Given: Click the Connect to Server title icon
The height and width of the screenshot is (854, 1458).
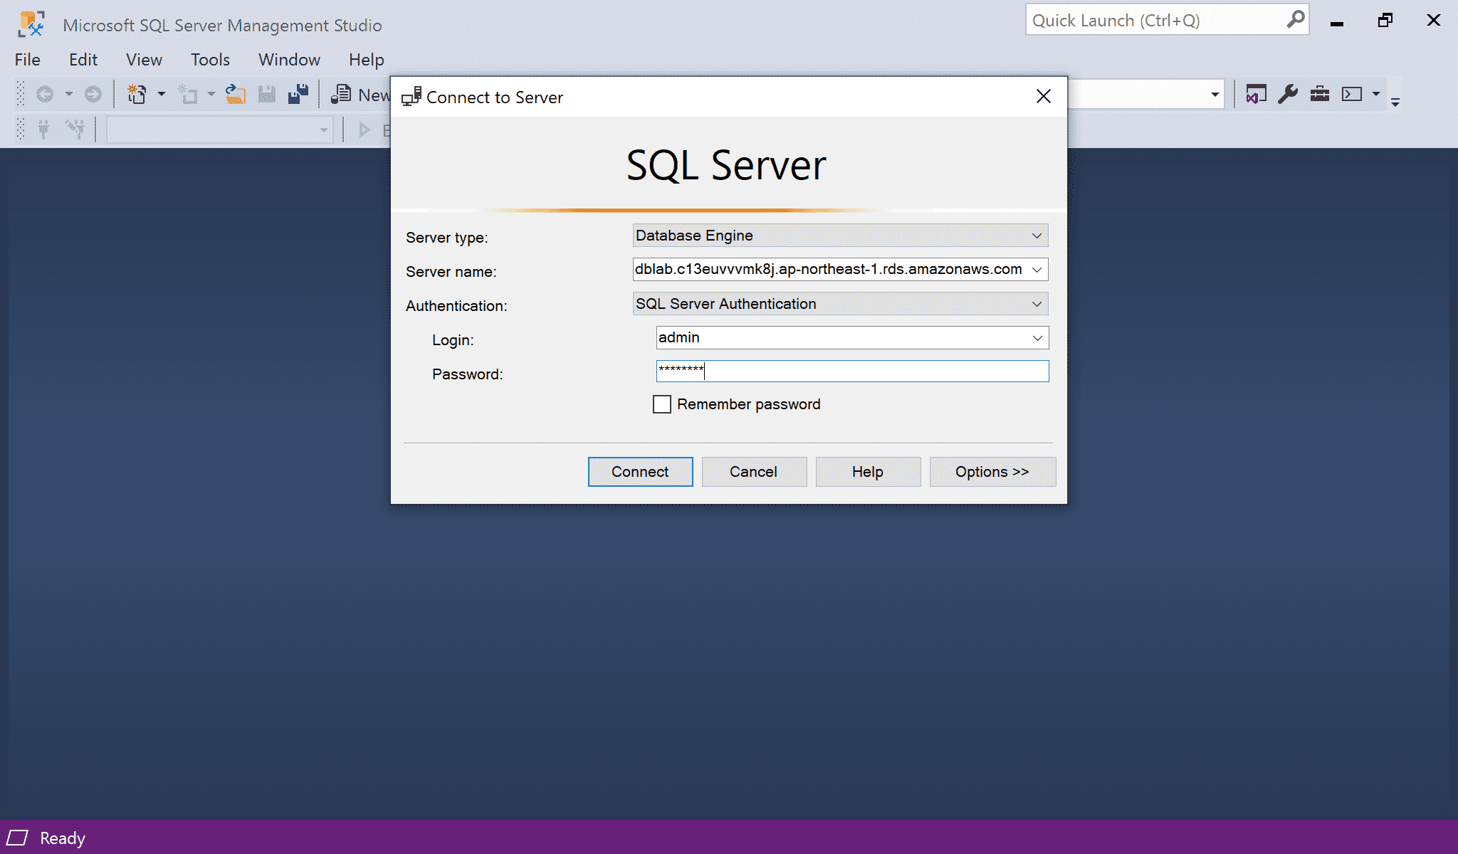Looking at the screenshot, I should pos(411,97).
